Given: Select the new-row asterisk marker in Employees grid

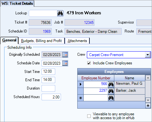Looking at the screenshot, I should point(80,98).
